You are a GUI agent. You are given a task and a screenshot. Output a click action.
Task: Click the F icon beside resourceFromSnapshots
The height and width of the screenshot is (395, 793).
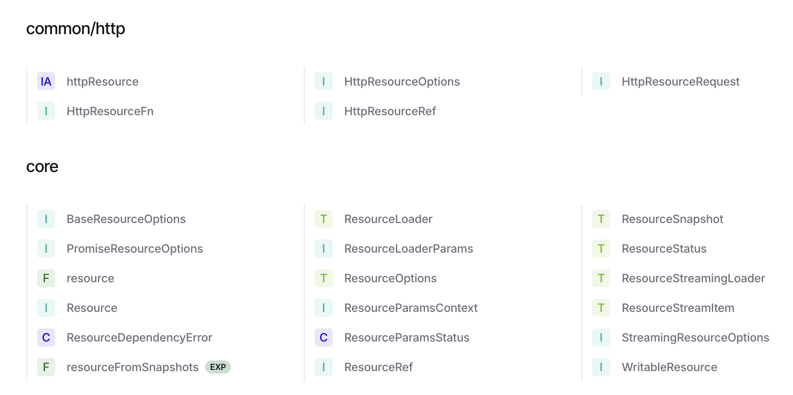46,367
